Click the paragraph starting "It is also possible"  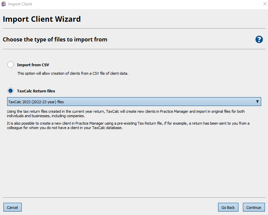128,125
